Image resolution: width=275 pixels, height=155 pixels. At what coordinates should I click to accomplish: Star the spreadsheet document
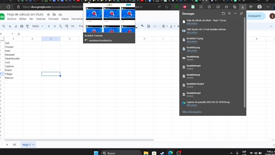[48, 15]
